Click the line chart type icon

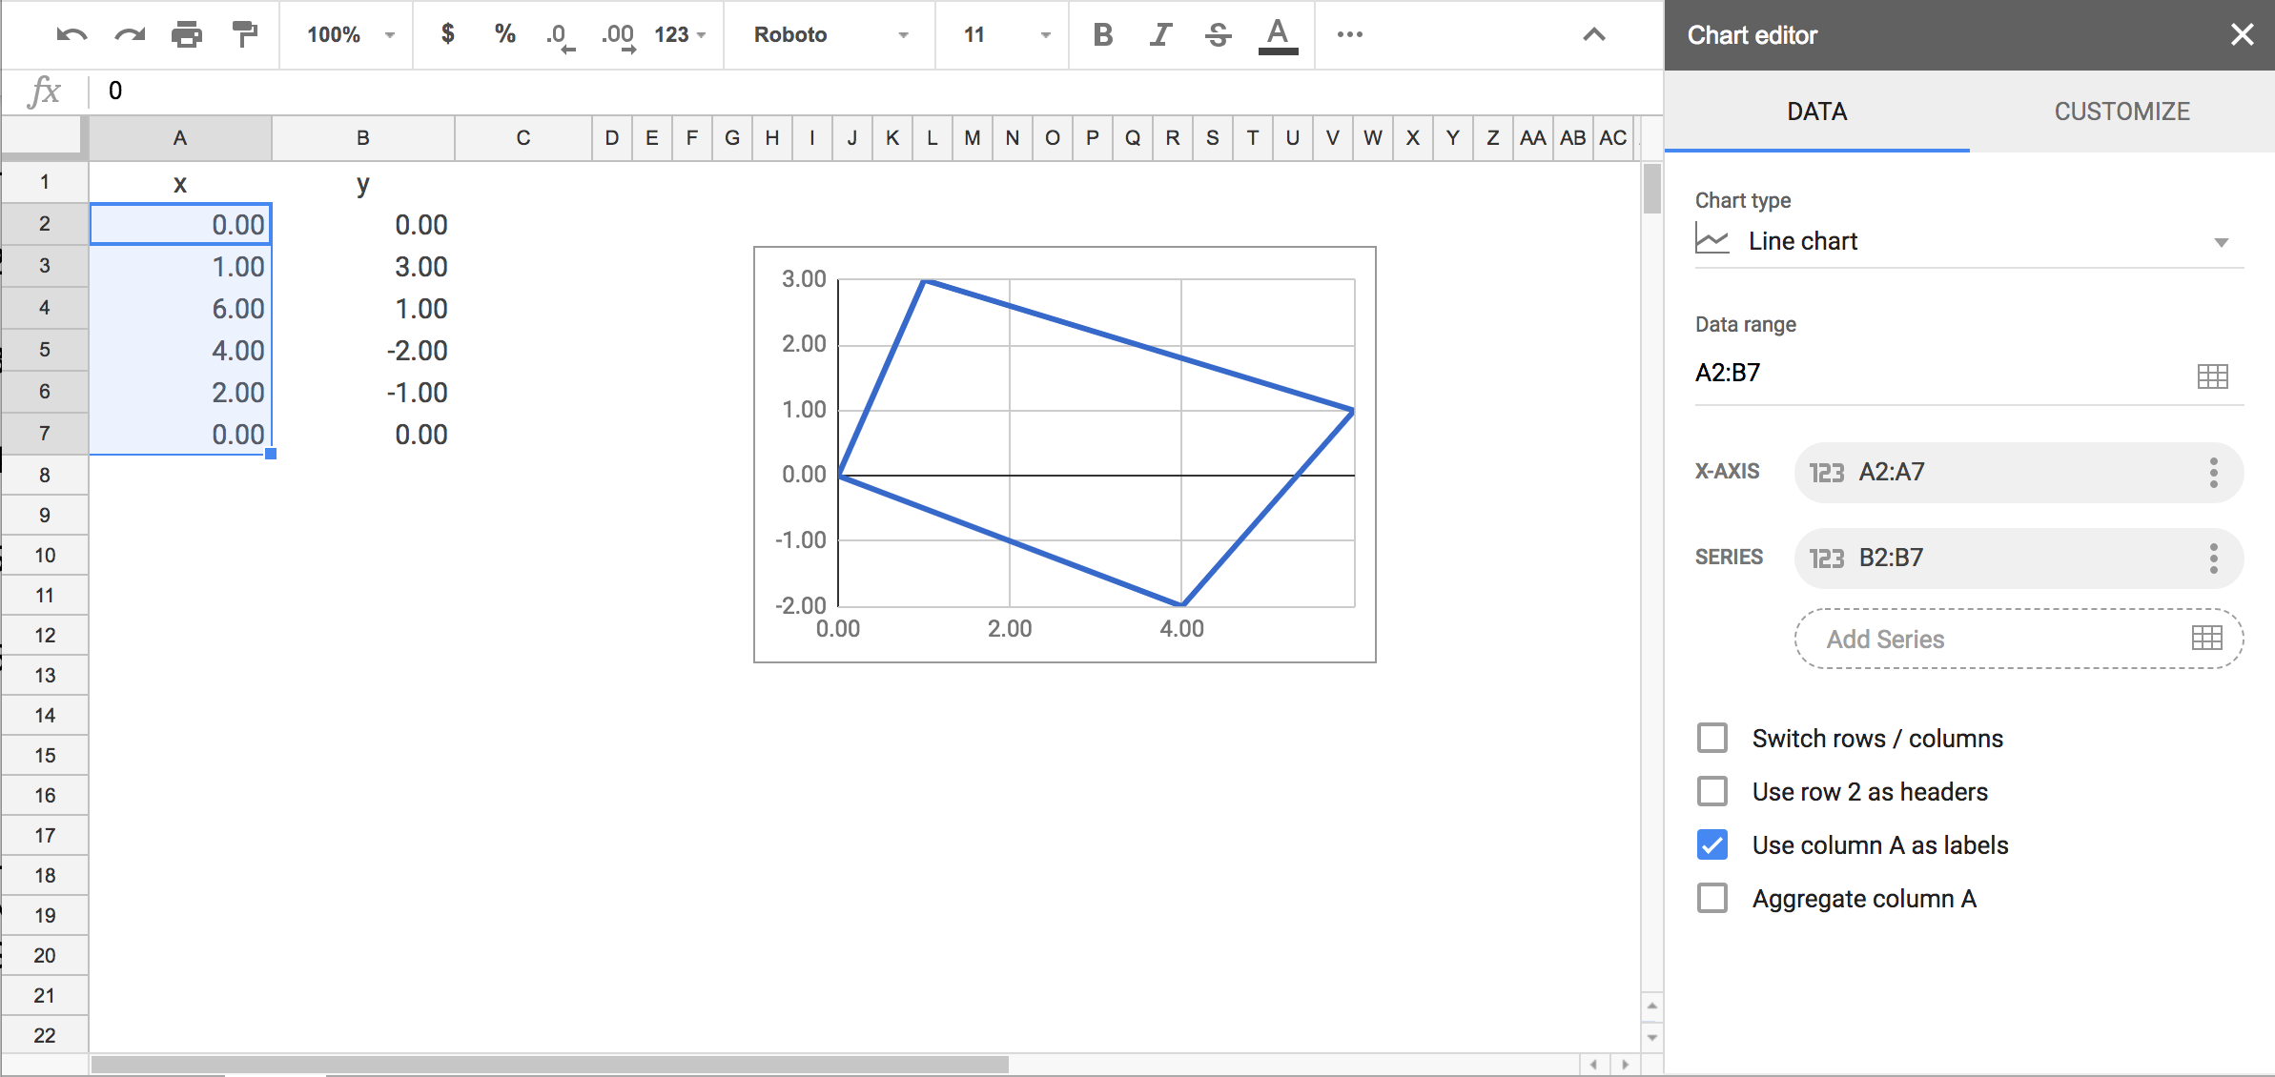pos(1712,239)
